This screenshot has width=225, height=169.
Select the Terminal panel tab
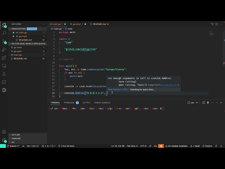pos(55,102)
